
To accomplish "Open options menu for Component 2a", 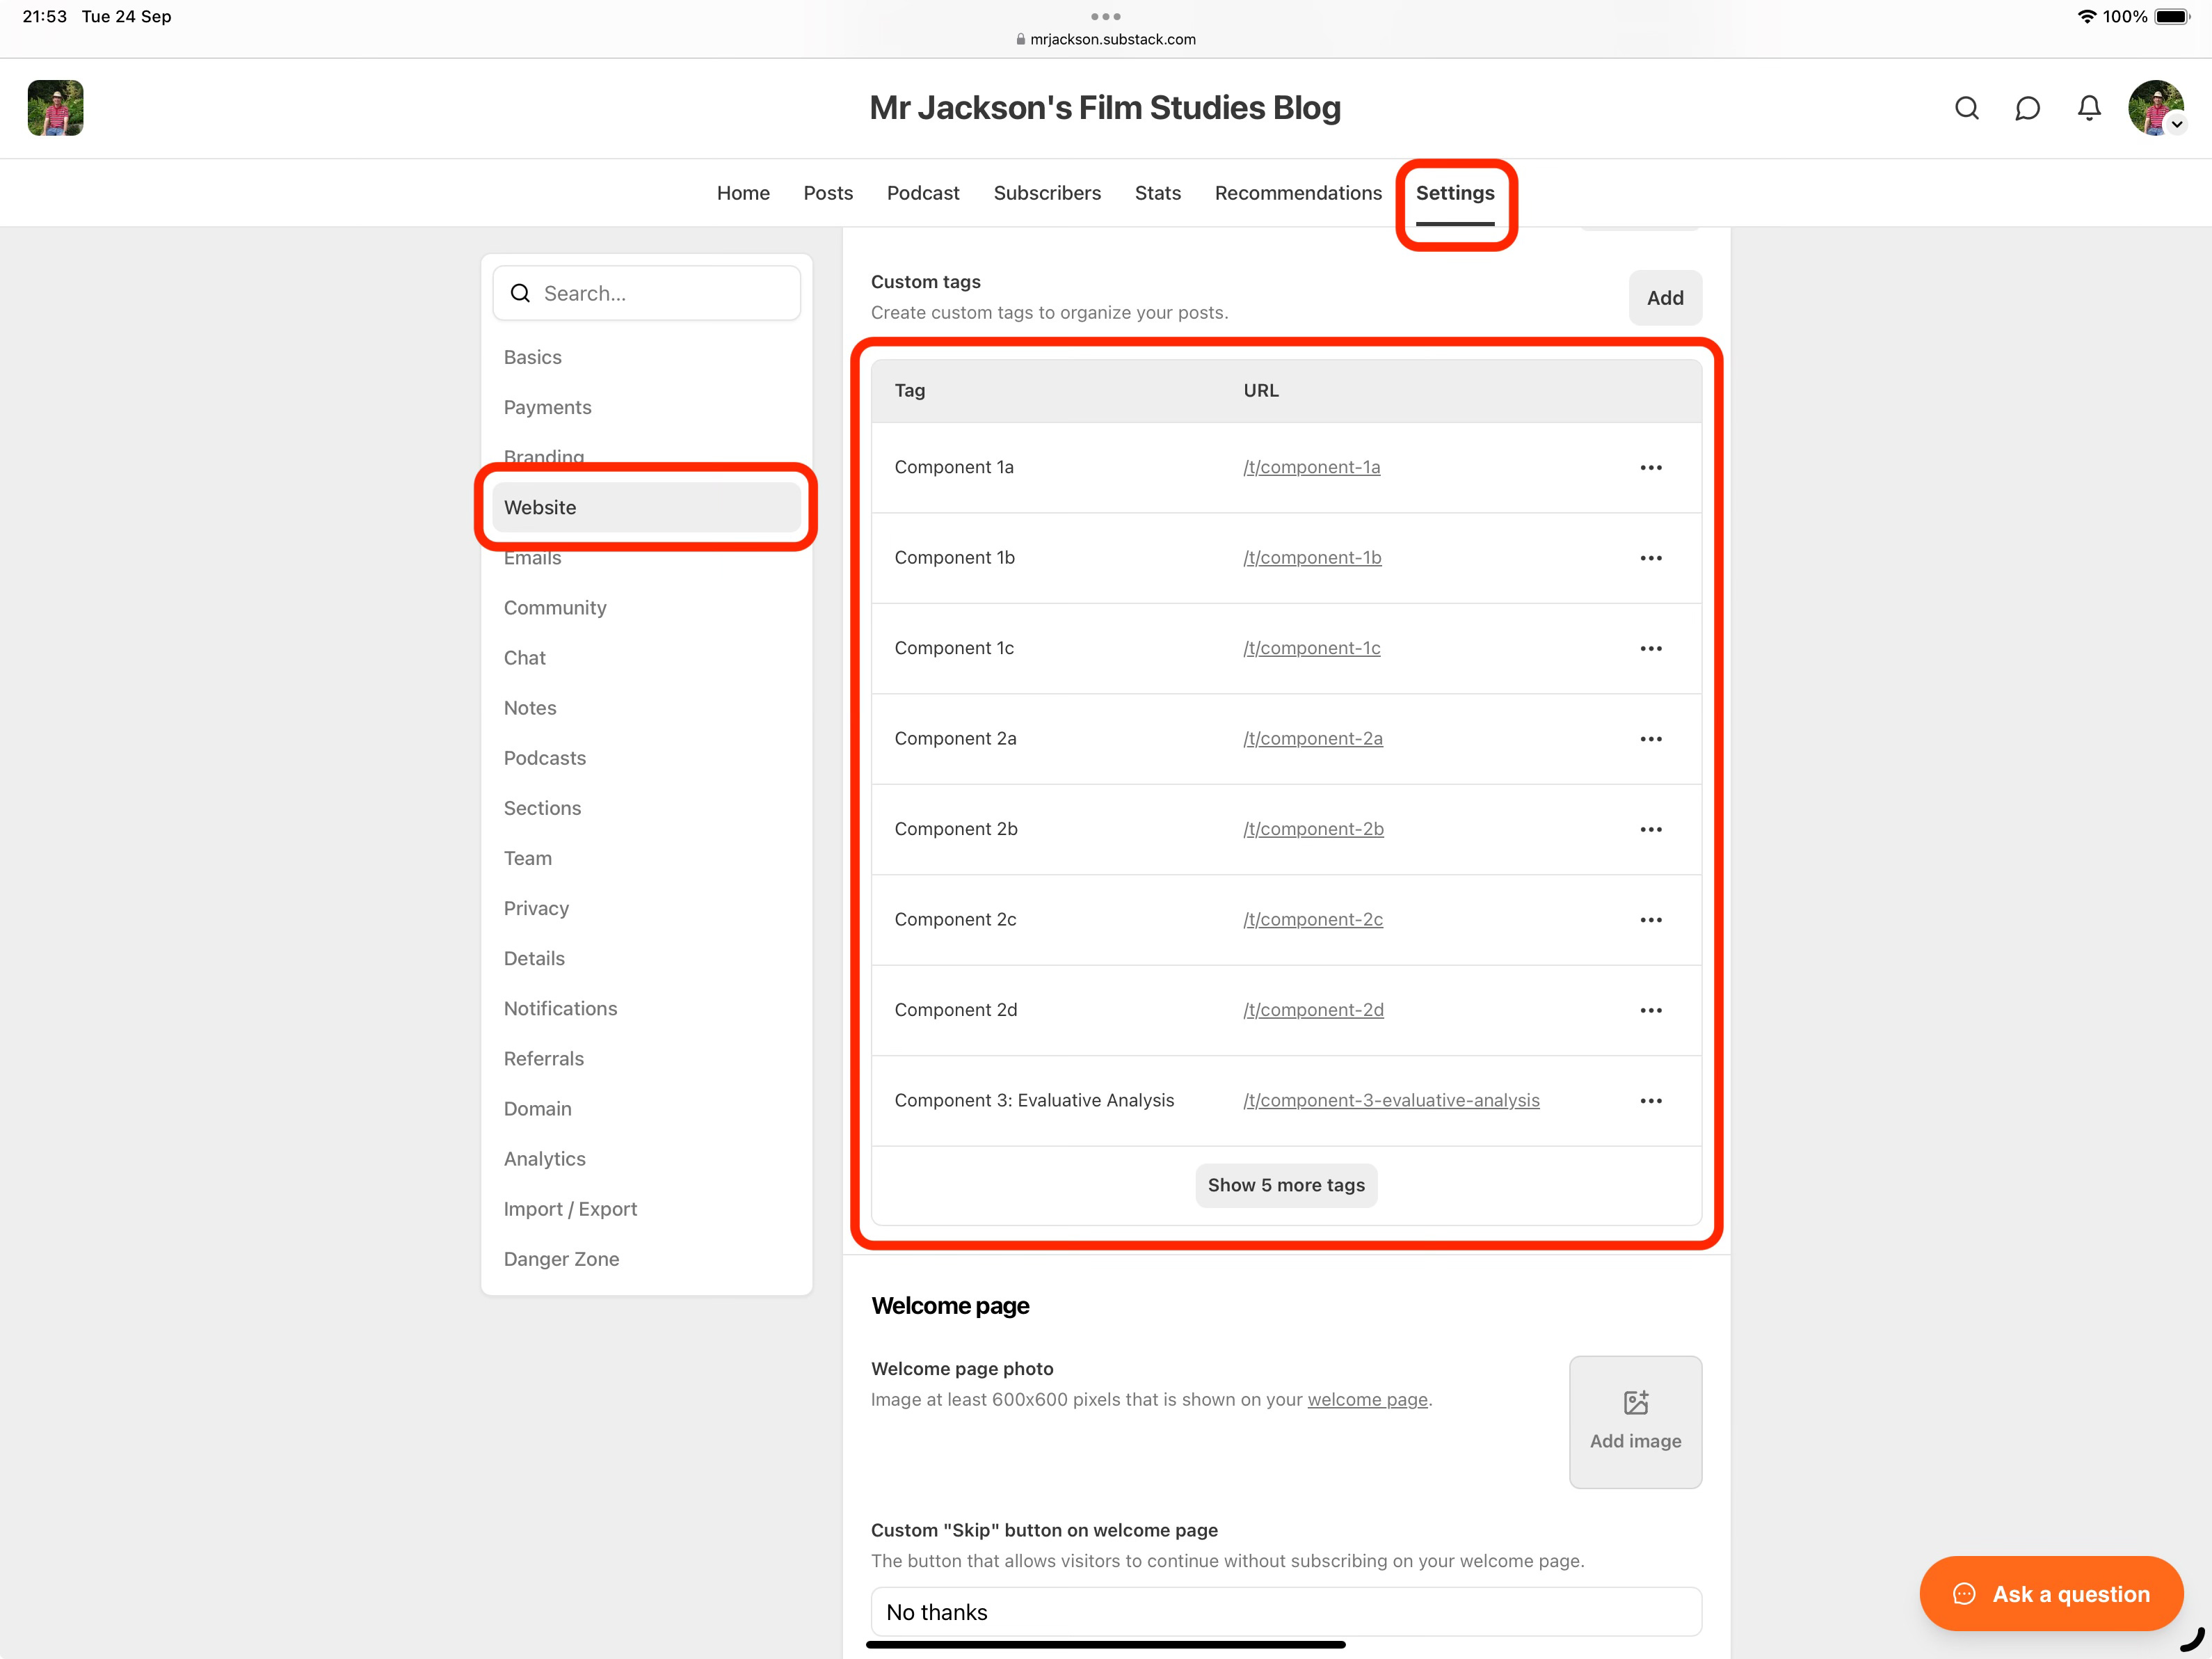I will click(1651, 738).
